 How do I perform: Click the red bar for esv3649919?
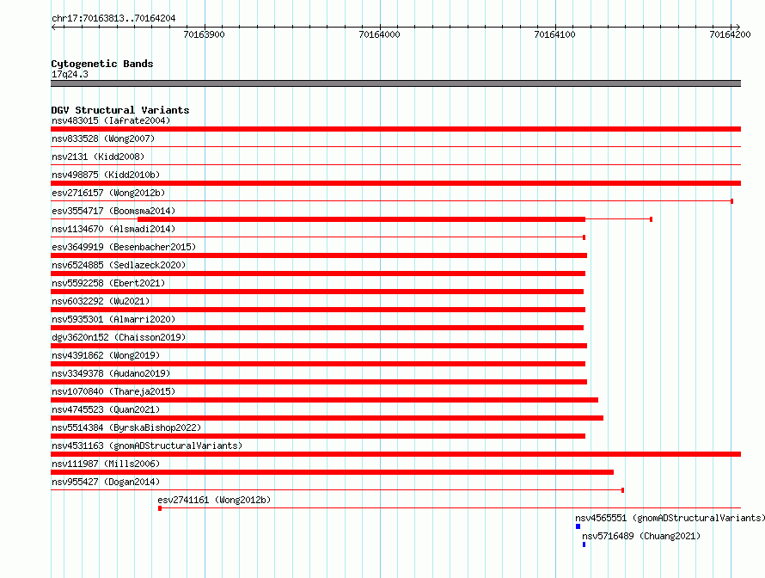[319, 255]
